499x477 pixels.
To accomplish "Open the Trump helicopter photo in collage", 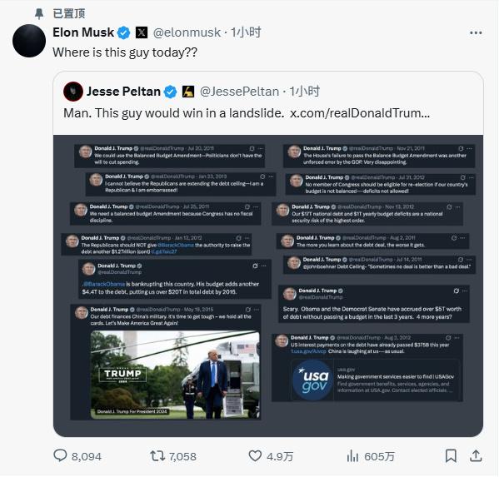I will [175, 375].
